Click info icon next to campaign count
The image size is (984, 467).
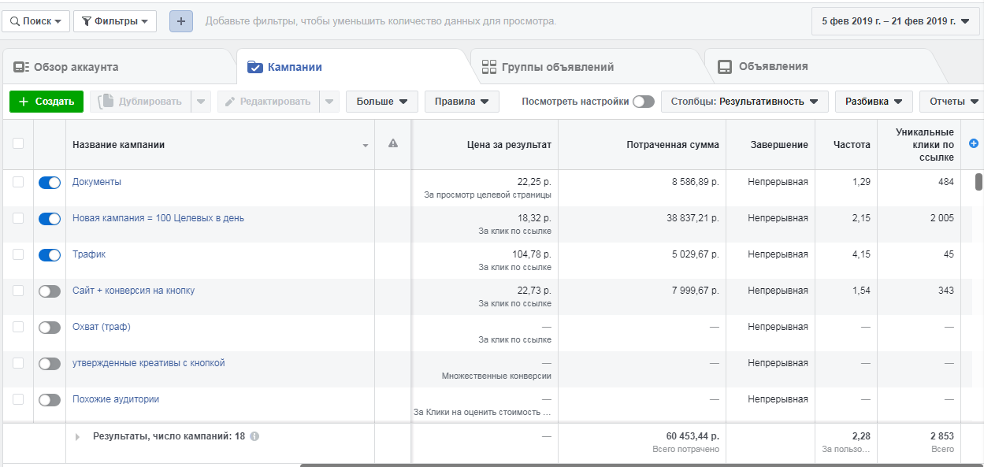(x=254, y=436)
